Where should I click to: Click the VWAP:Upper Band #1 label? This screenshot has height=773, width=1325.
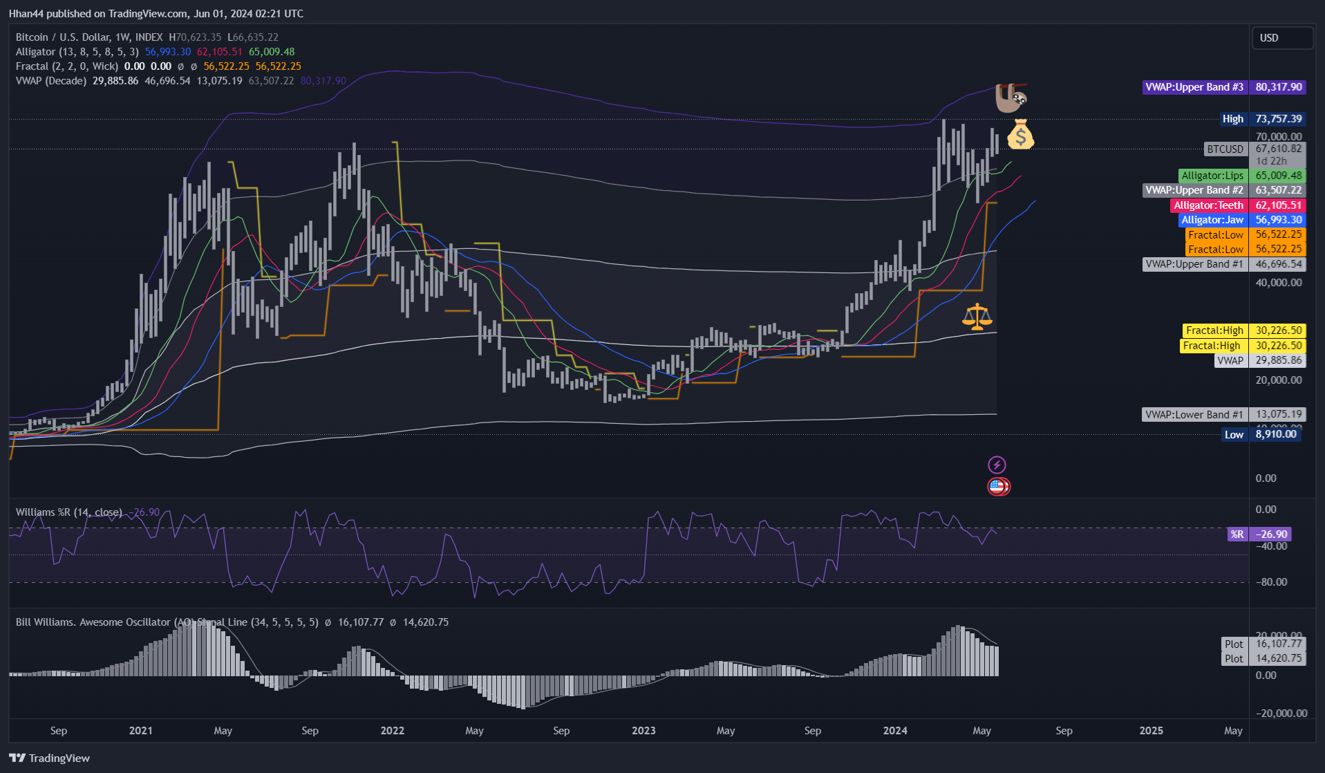click(x=1223, y=264)
